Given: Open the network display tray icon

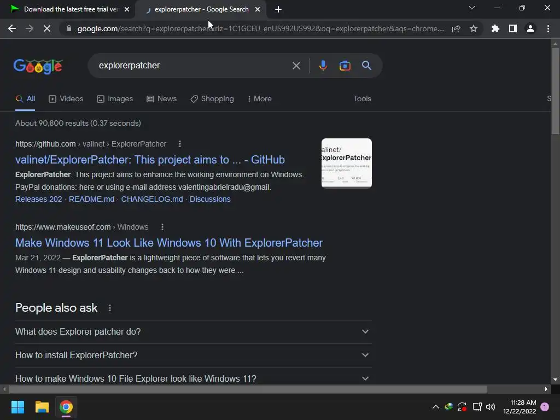Looking at the screenshot, I should click(477, 407).
